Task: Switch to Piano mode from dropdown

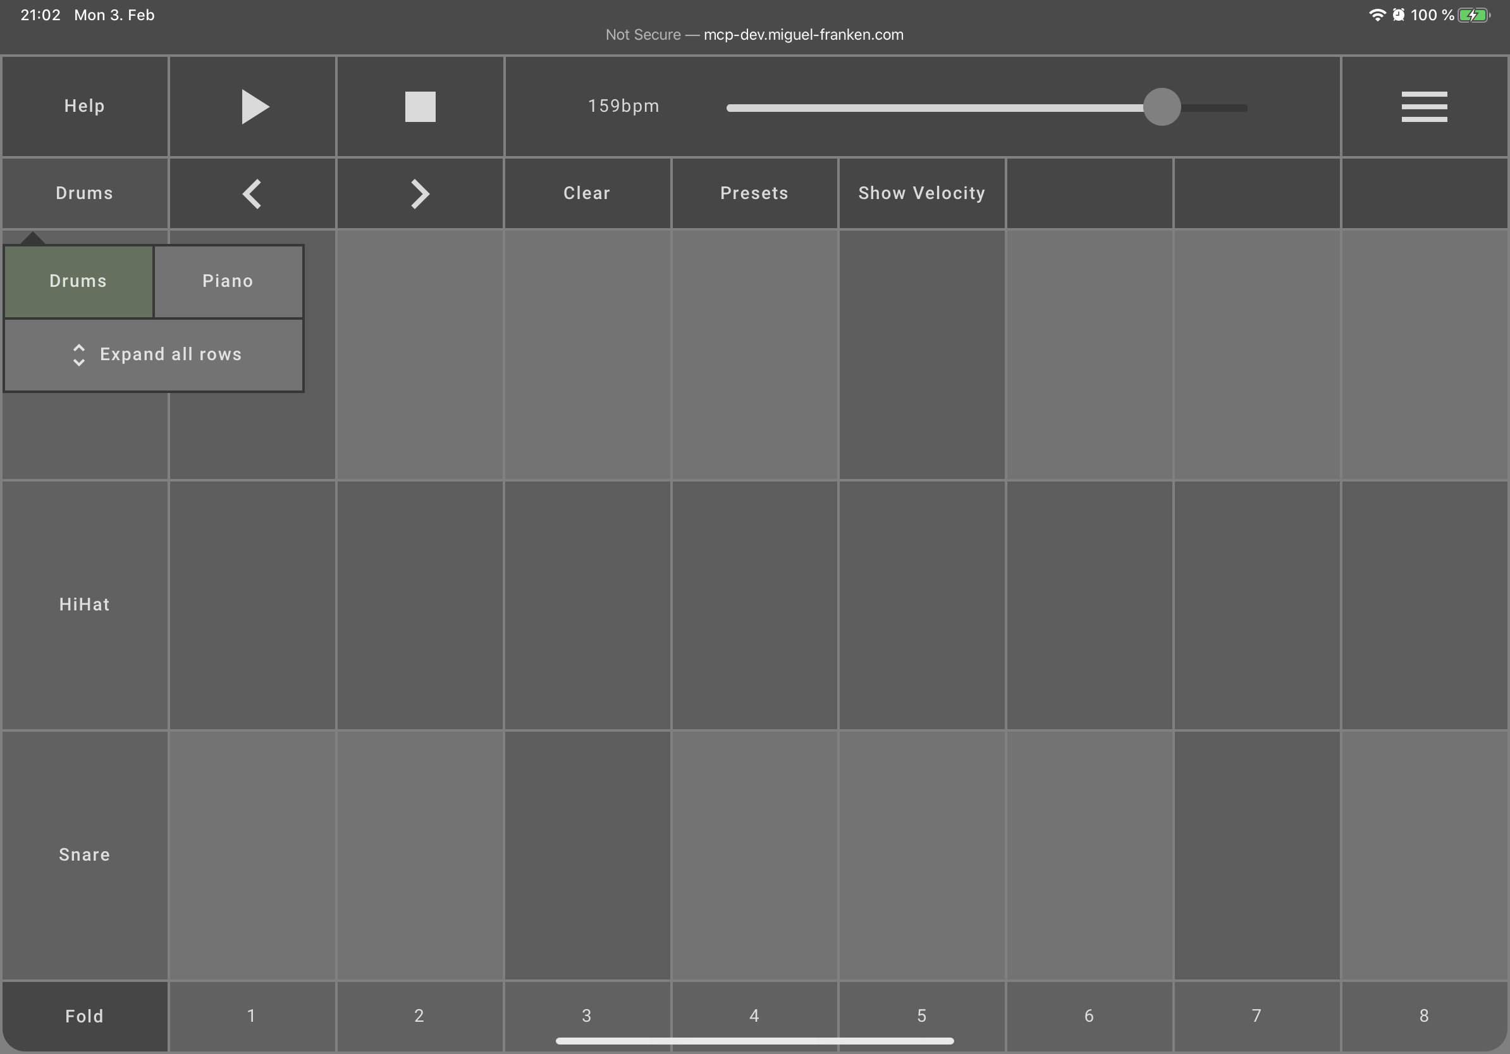Action: pos(227,281)
